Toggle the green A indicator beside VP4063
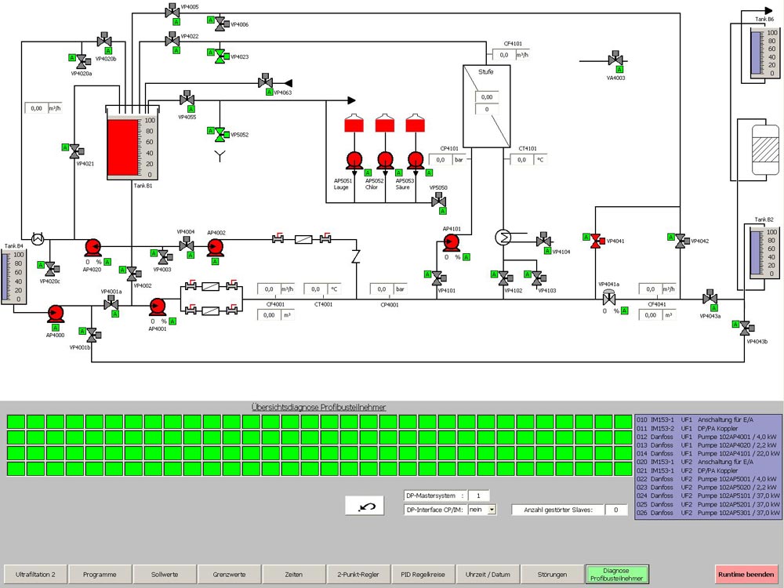 tap(269, 93)
